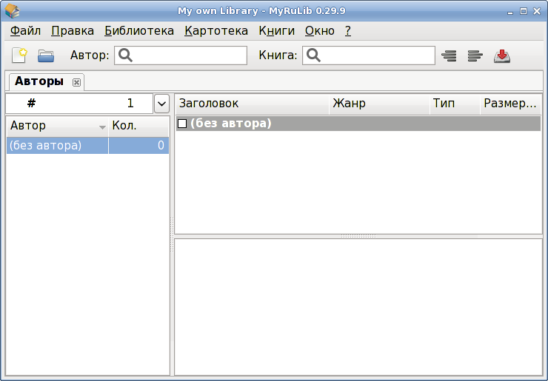Open the Файл menu
548x381 pixels.
(x=26, y=31)
